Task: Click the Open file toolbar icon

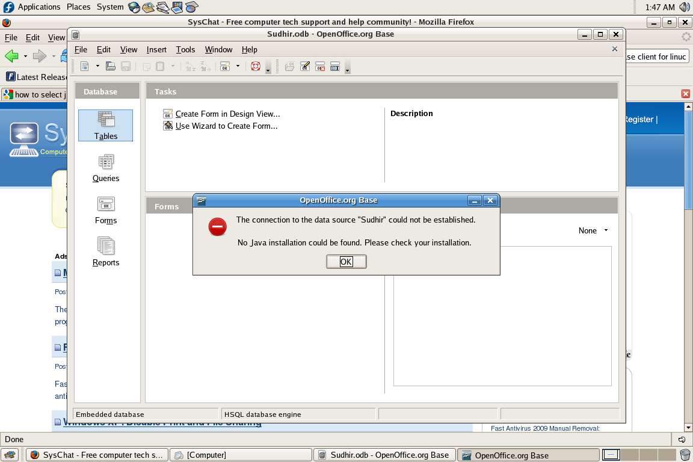Action: coord(111,66)
